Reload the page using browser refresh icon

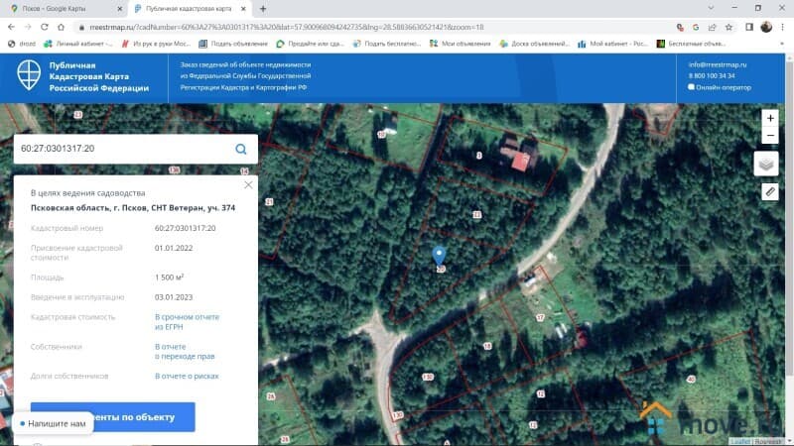(45, 28)
